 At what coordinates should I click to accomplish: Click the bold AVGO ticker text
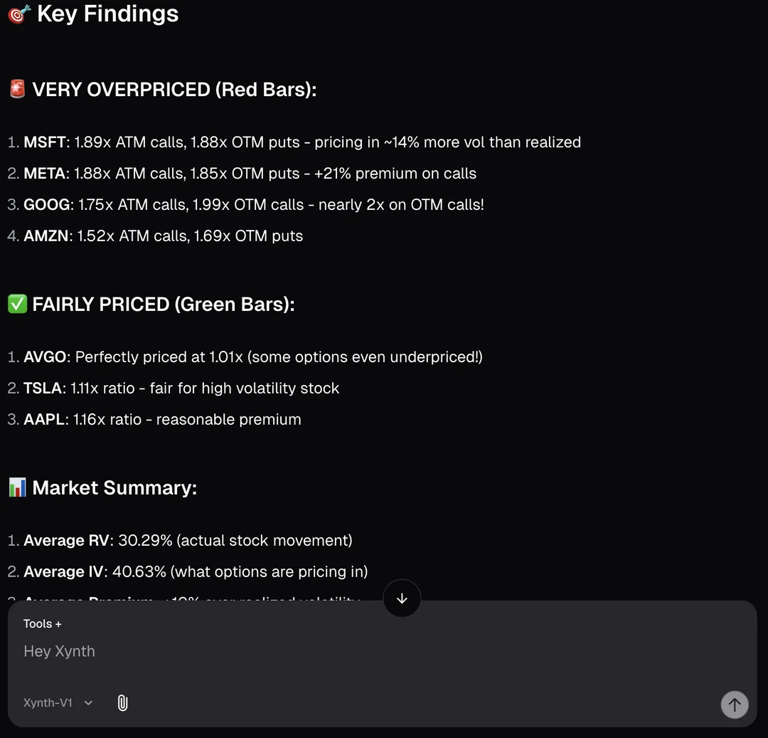point(46,357)
